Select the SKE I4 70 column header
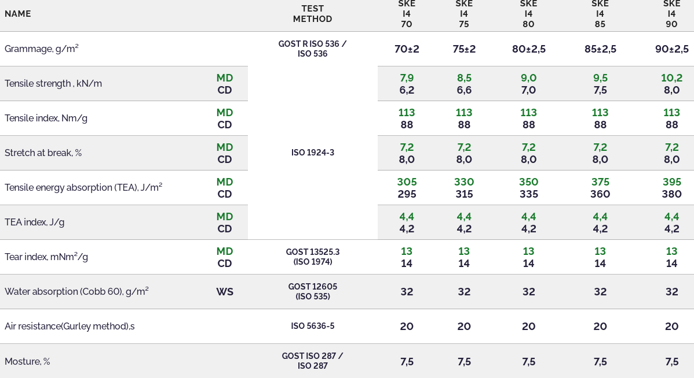The height and width of the screenshot is (378, 694). pos(407,14)
